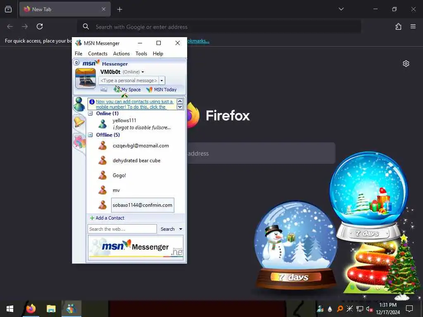423x317 pixels.
Task: Open Firefox recent browsing view icon
Action: tap(8, 9)
